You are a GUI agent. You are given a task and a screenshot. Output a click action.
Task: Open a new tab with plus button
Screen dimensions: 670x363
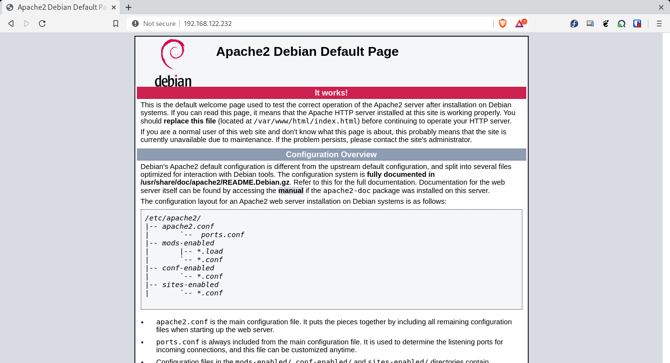point(129,7)
